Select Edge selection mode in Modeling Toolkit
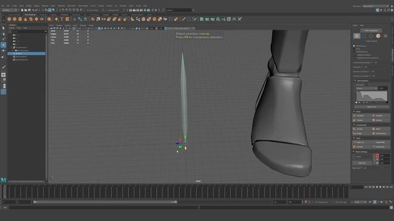The width and height of the screenshot is (394, 221). click(371, 36)
